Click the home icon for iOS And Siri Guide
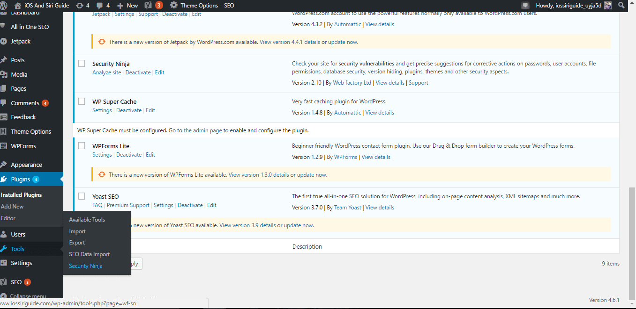 [17, 5]
